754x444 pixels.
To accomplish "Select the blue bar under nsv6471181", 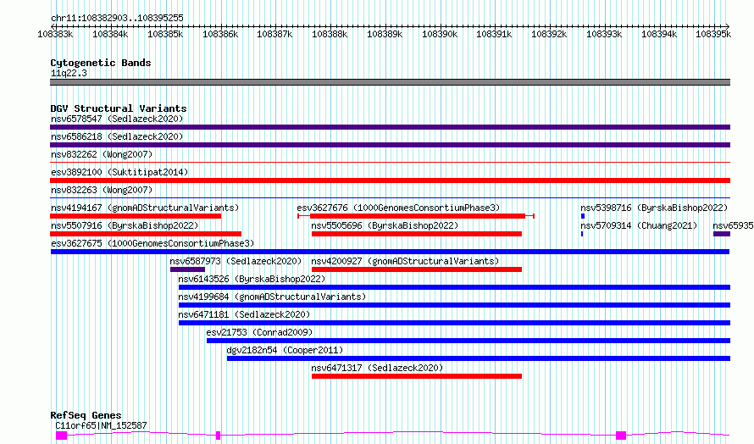I will [454, 323].
